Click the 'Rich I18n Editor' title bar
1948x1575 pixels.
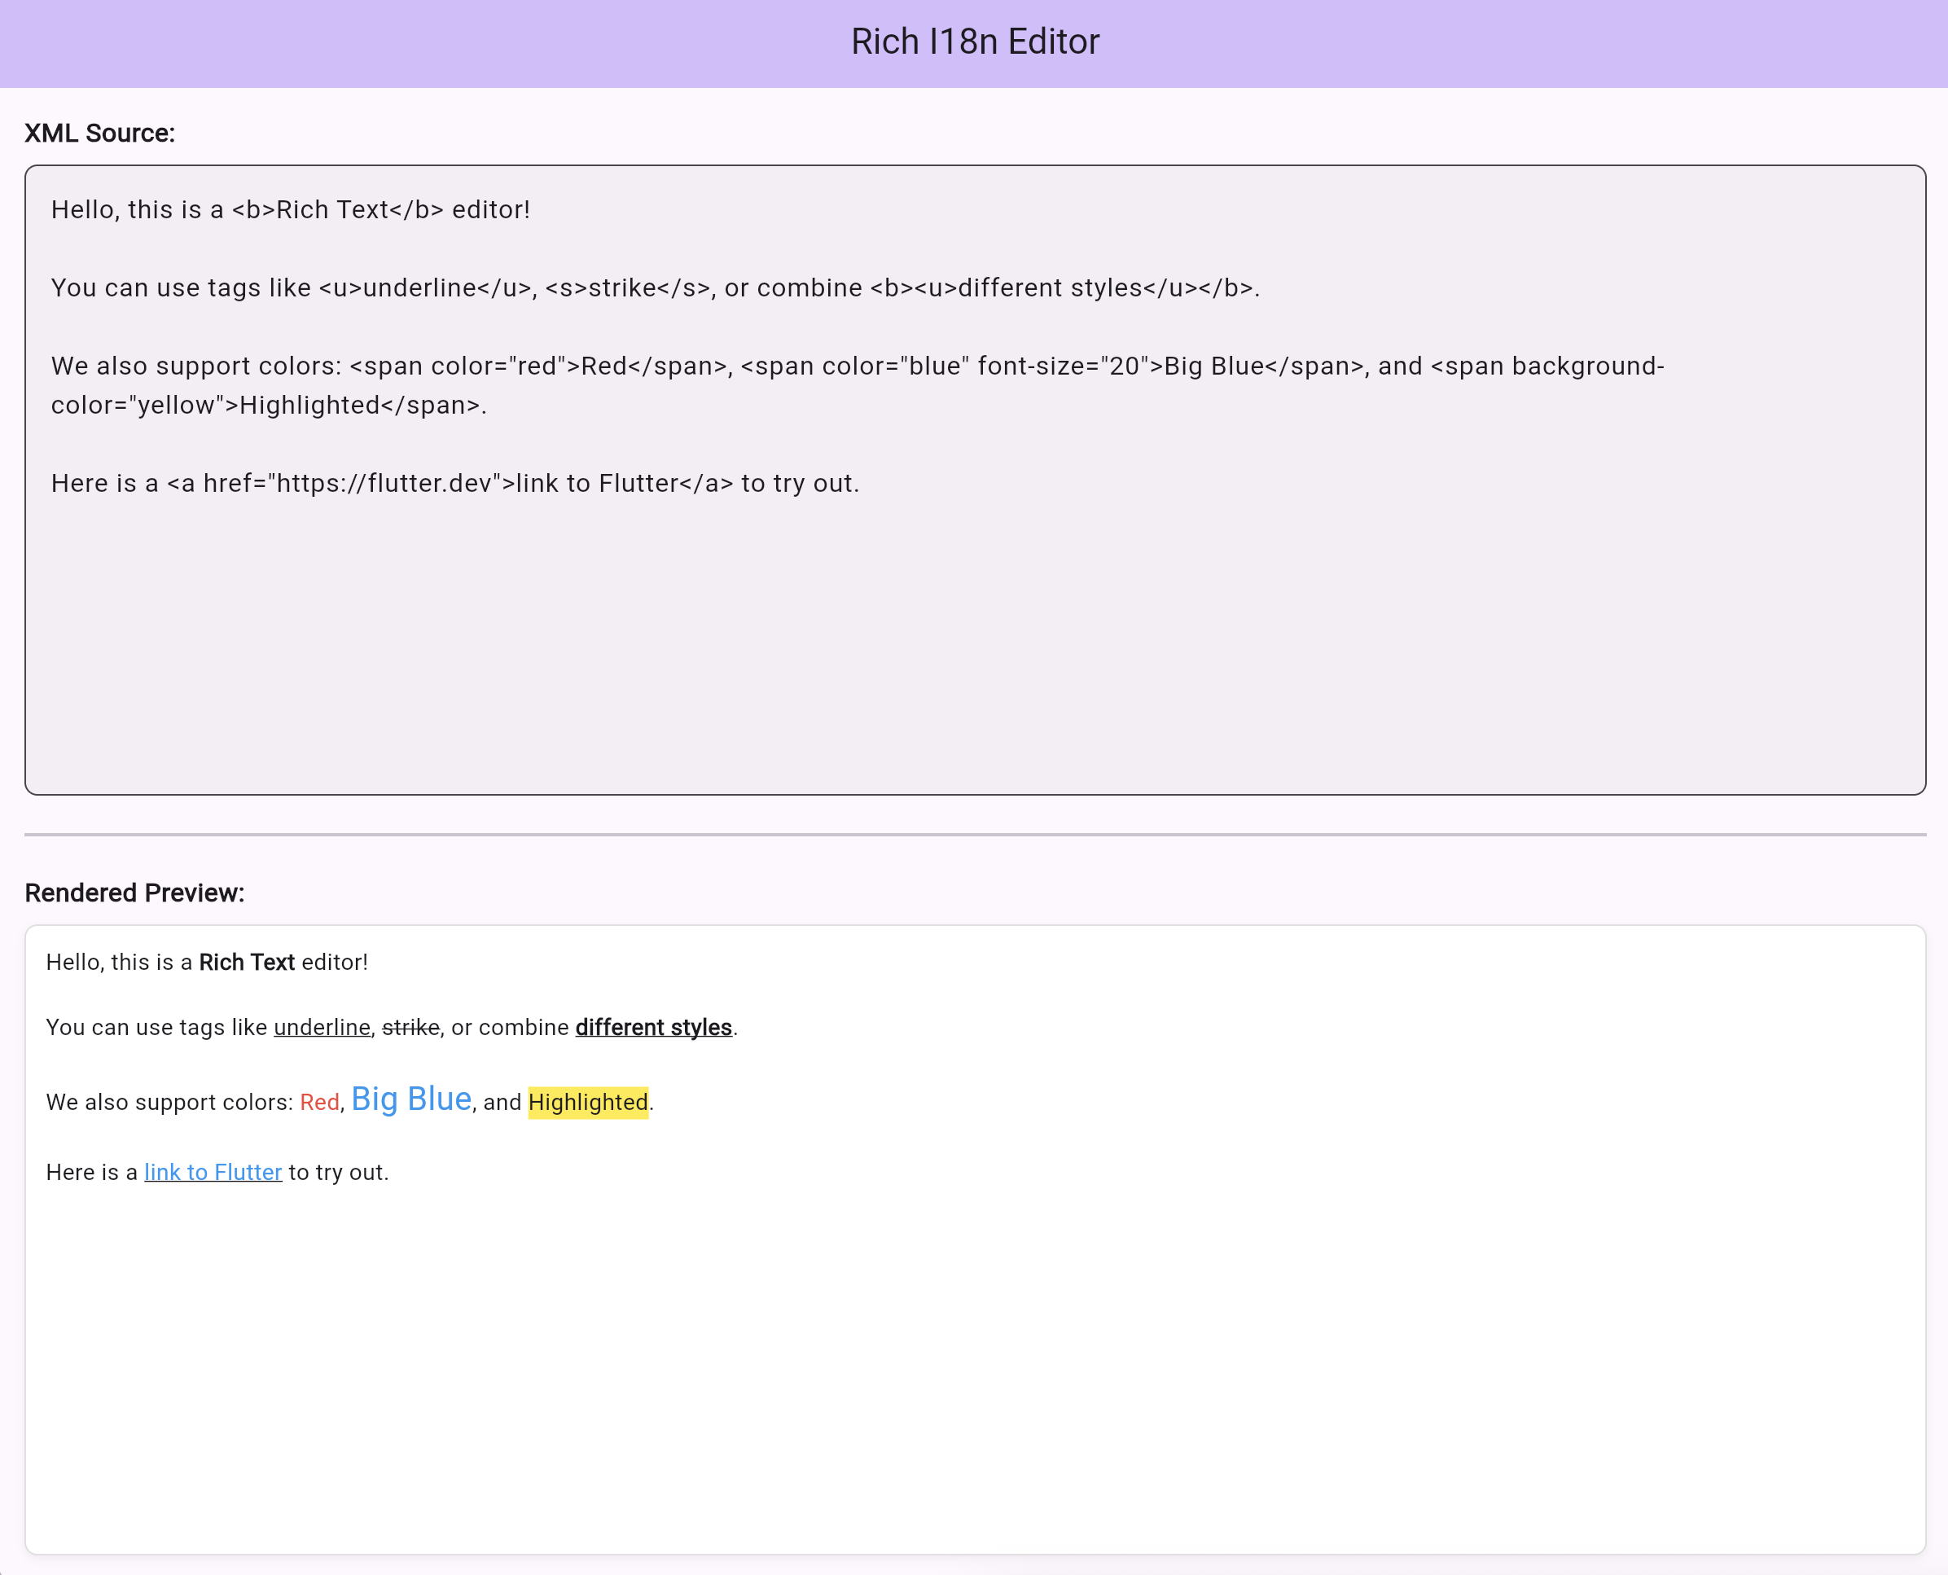click(973, 41)
